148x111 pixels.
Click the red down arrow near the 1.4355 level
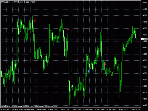[68, 29]
